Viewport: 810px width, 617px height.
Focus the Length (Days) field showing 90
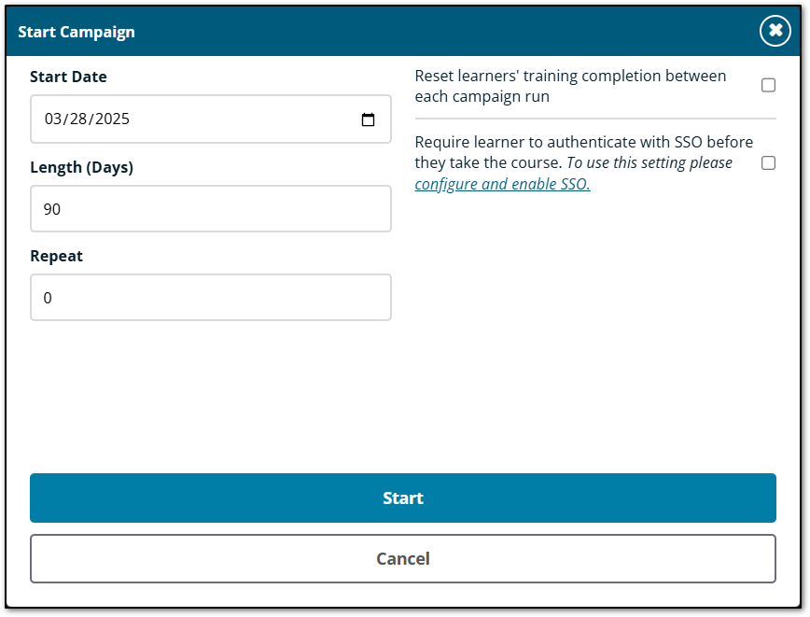pyautogui.click(x=210, y=209)
